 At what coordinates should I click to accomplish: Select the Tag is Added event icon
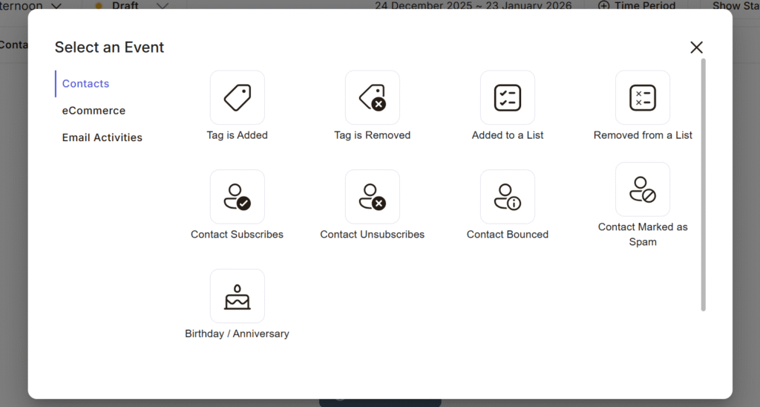[237, 97]
